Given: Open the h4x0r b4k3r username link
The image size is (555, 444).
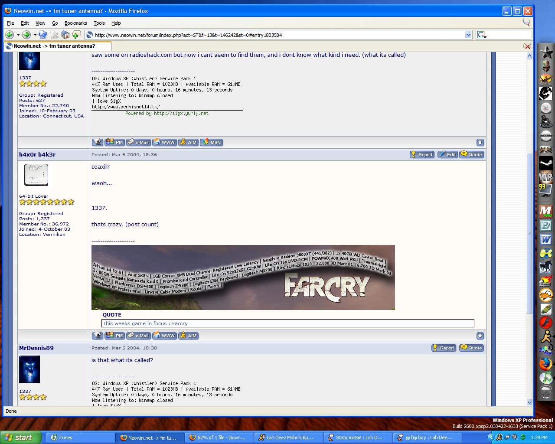Looking at the screenshot, I should pyautogui.click(x=37, y=154).
